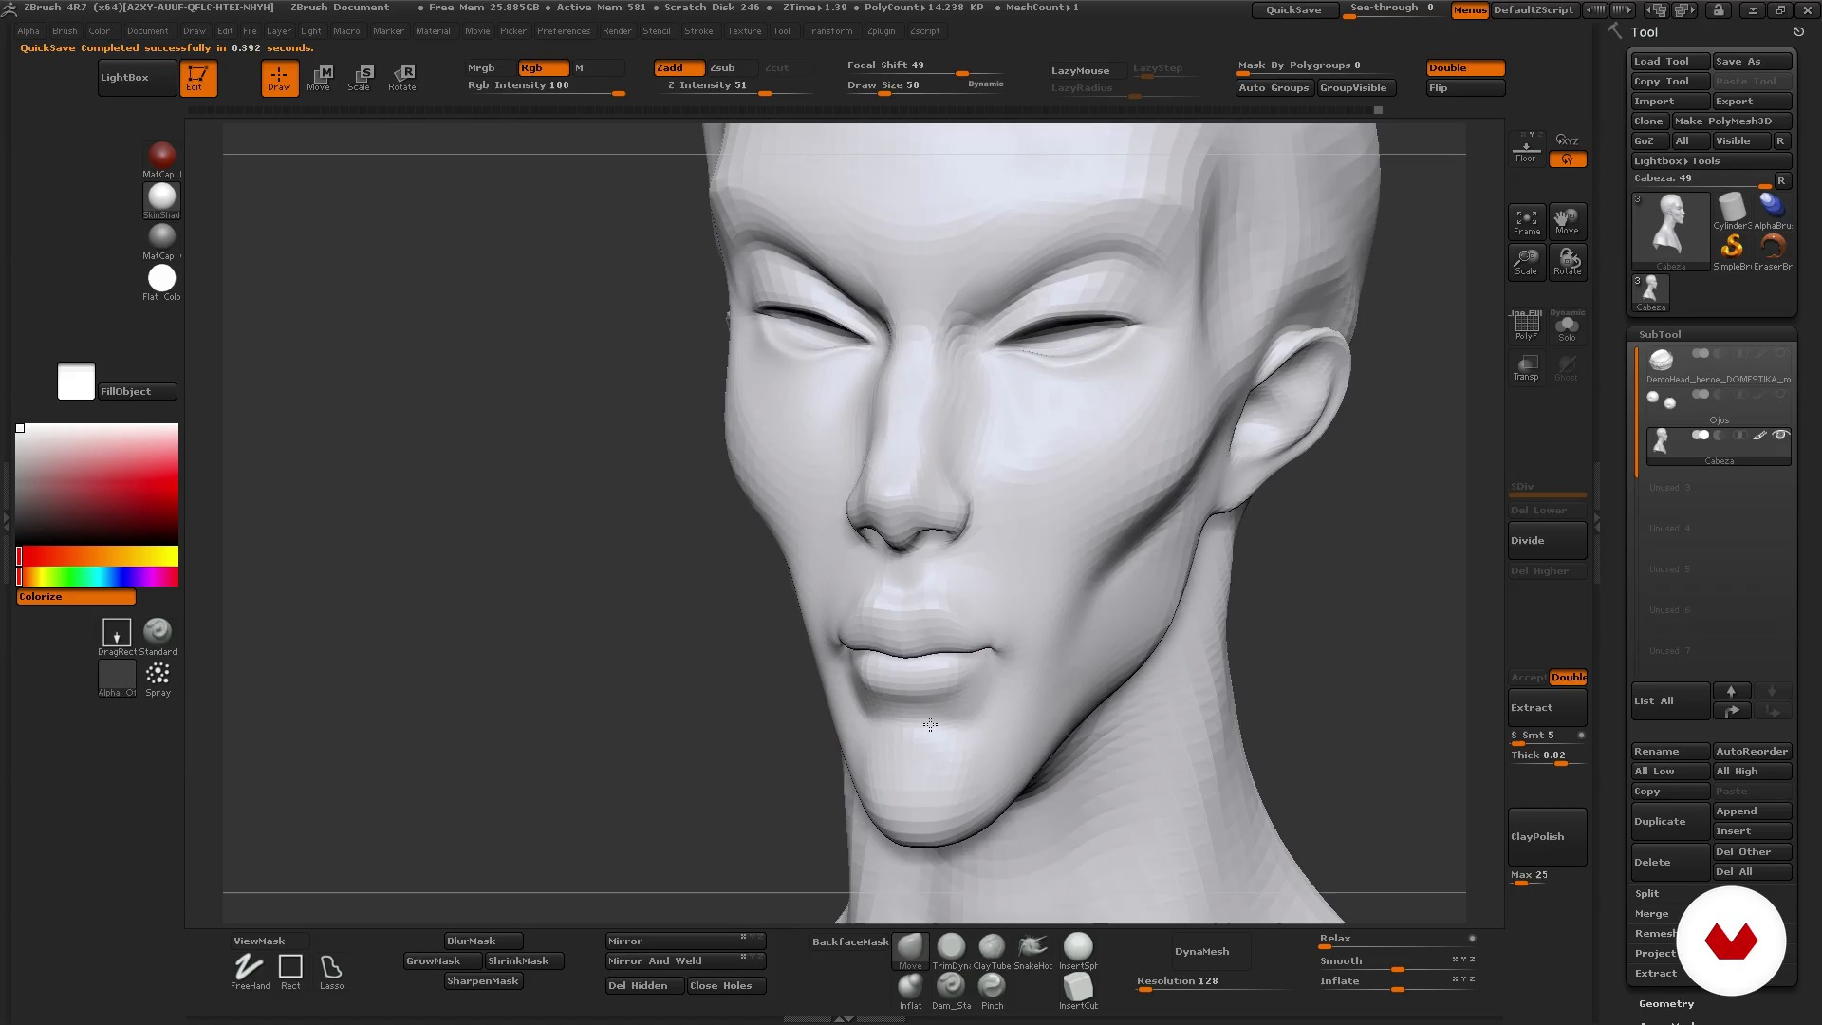The width and height of the screenshot is (1822, 1025).
Task: Toggle Zadd sculpt mode
Action: click(679, 68)
